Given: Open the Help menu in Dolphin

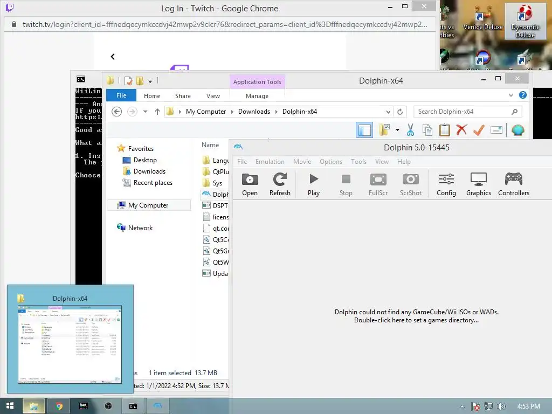Looking at the screenshot, I should [404, 162].
